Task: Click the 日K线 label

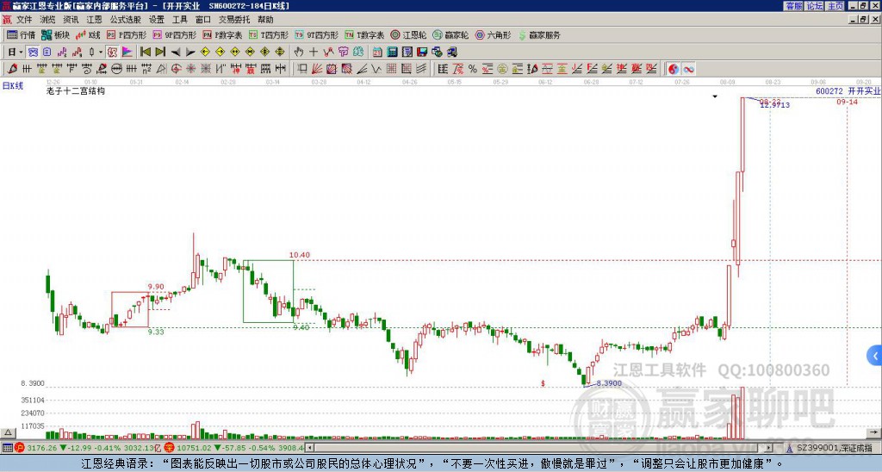Action: coord(13,86)
